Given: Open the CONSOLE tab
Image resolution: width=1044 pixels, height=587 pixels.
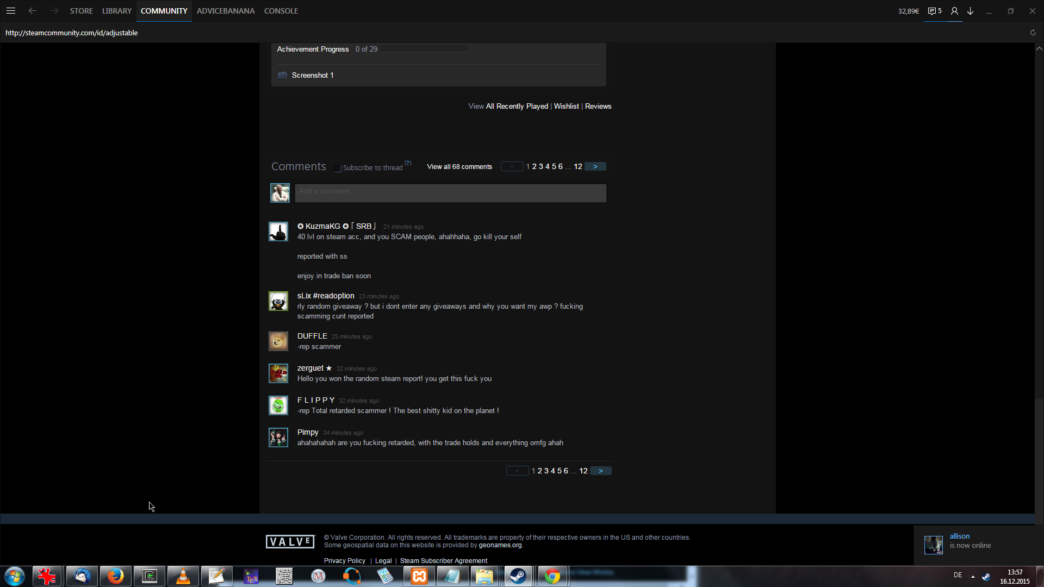Looking at the screenshot, I should (281, 11).
